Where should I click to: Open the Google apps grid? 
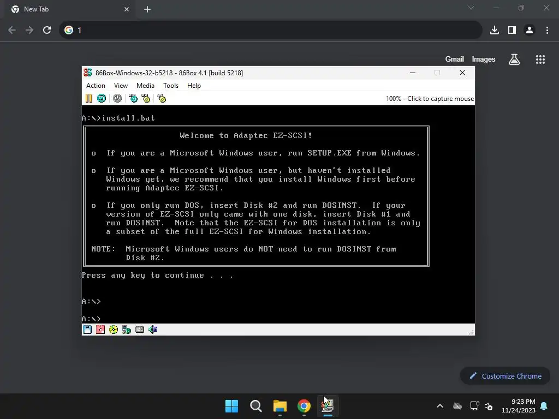540,59
